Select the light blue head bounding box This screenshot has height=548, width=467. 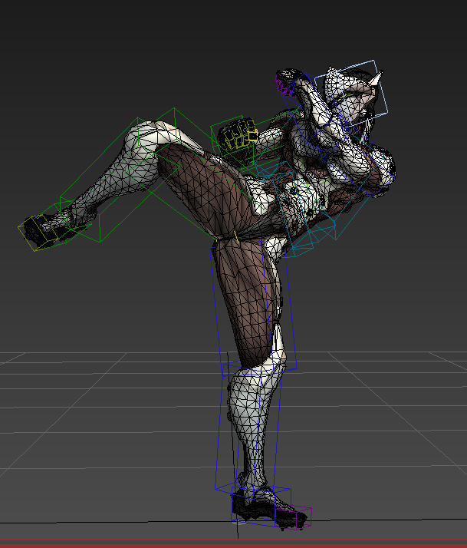click(x=351, y=93)
